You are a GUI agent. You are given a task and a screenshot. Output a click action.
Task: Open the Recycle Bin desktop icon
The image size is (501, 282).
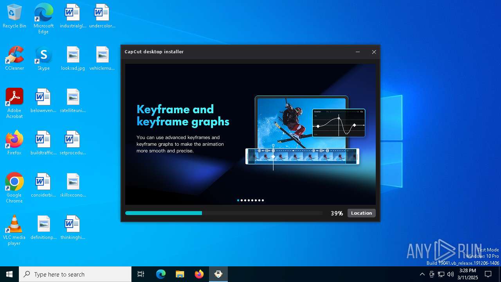pos(14,16)
